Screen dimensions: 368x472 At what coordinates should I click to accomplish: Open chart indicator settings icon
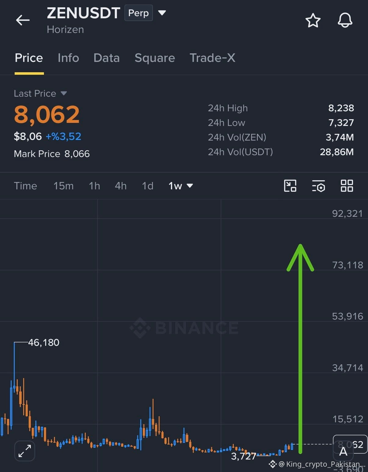click(x=318, y=186)
